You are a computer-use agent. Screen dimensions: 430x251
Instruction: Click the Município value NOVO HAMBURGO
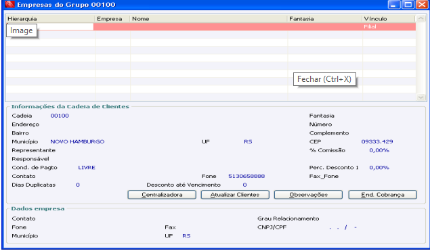click(77, 141)
